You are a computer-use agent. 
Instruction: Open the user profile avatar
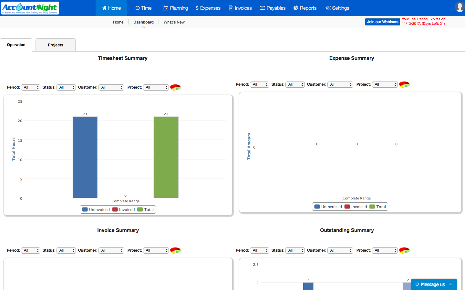pyautogui.click(x=460, y=7)
